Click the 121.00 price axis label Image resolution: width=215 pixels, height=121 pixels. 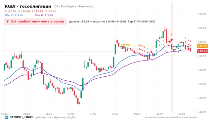coord(202,28)
